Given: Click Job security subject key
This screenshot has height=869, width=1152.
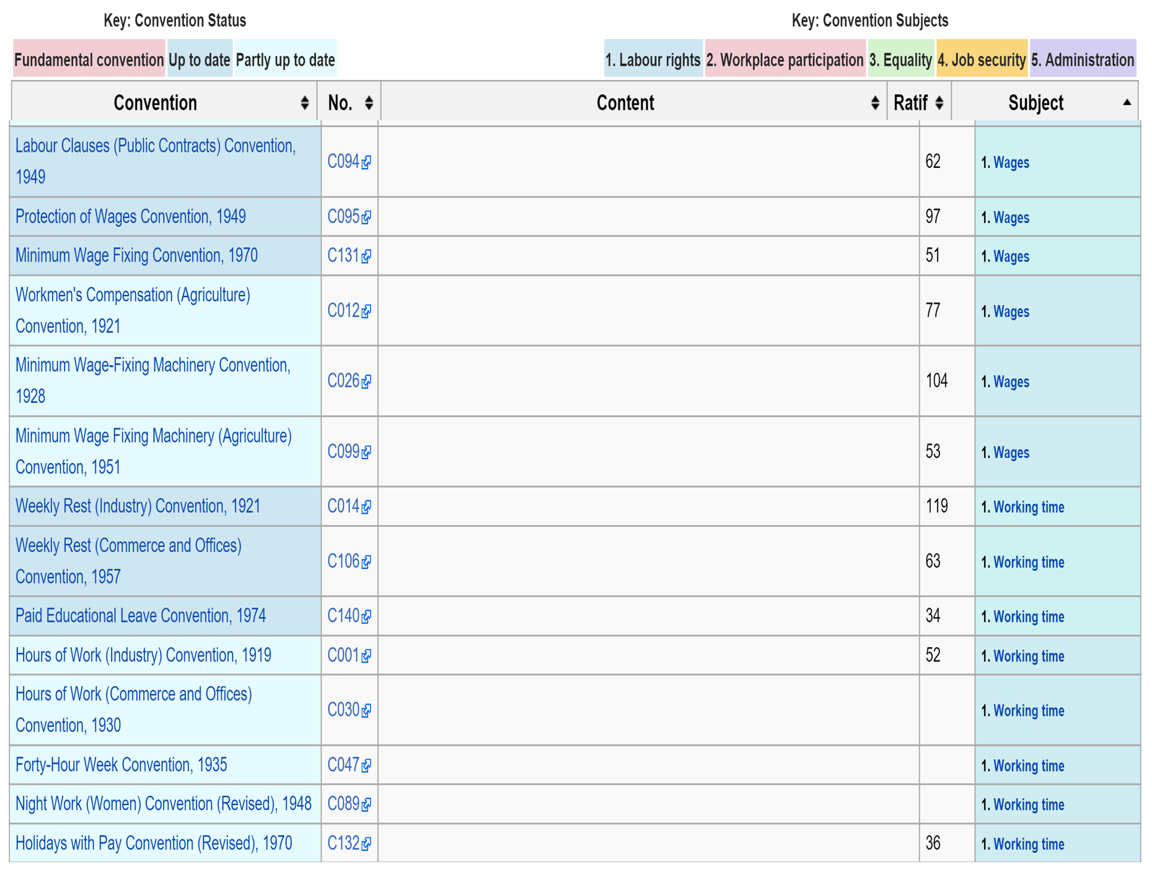Looking at the screenshot, I should pyautogui.click(x=982, y=60).
